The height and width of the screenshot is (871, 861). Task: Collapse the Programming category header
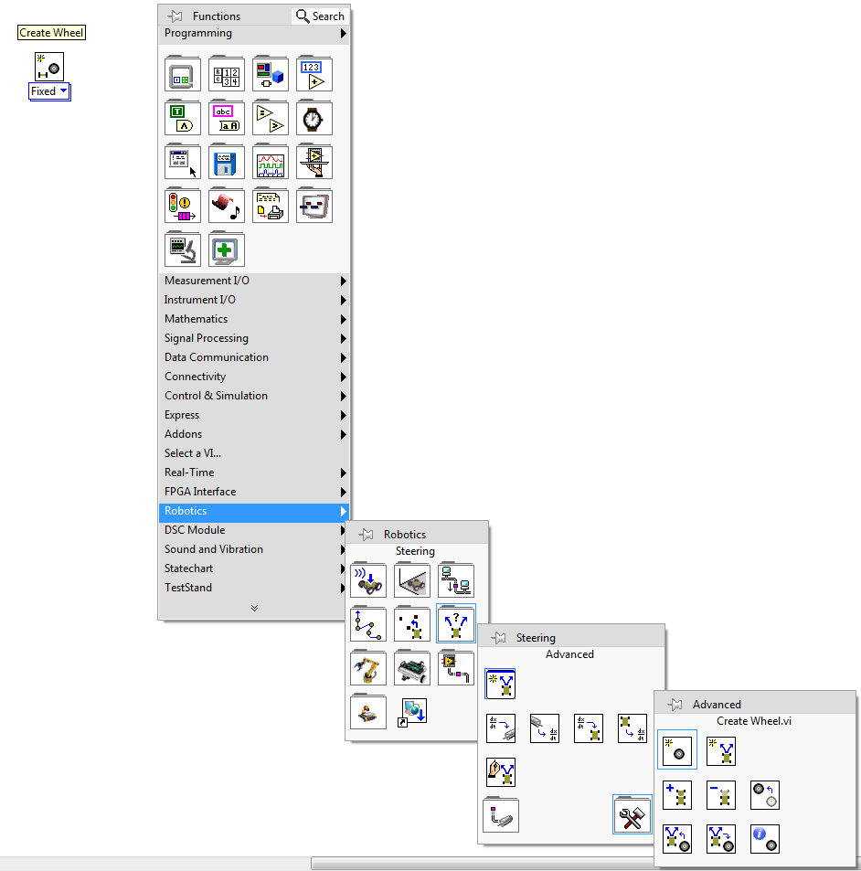point(254,33)
